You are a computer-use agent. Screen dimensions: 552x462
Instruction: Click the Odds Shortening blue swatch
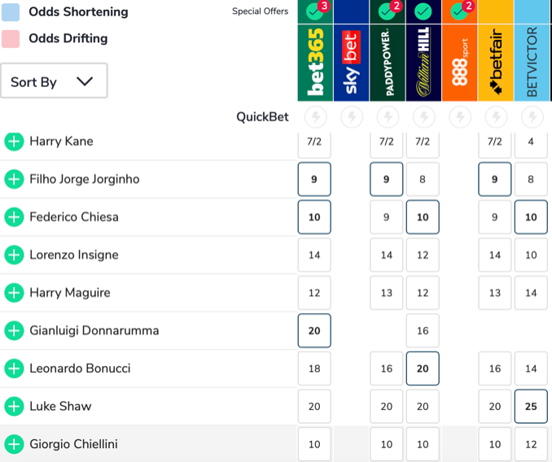pyautogui.click(x=11, y=12)
